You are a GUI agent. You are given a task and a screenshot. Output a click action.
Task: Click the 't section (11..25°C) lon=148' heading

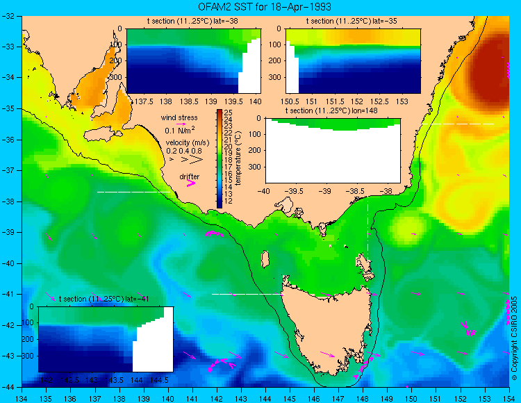331,110
